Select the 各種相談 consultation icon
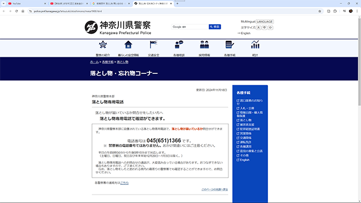 tap(179, 45)
